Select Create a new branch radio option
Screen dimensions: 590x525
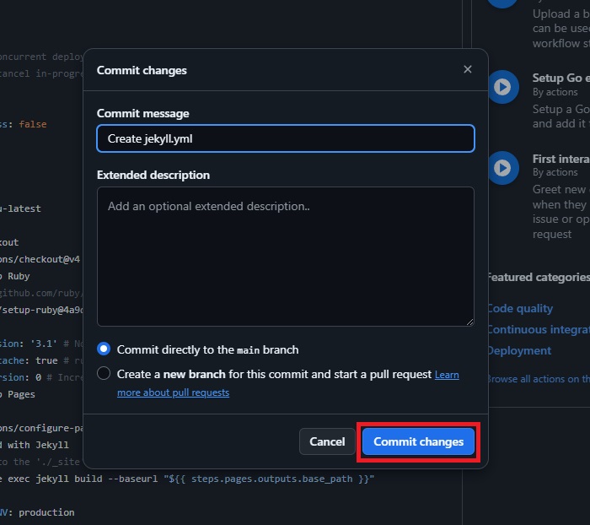click(x=104, y=373)
